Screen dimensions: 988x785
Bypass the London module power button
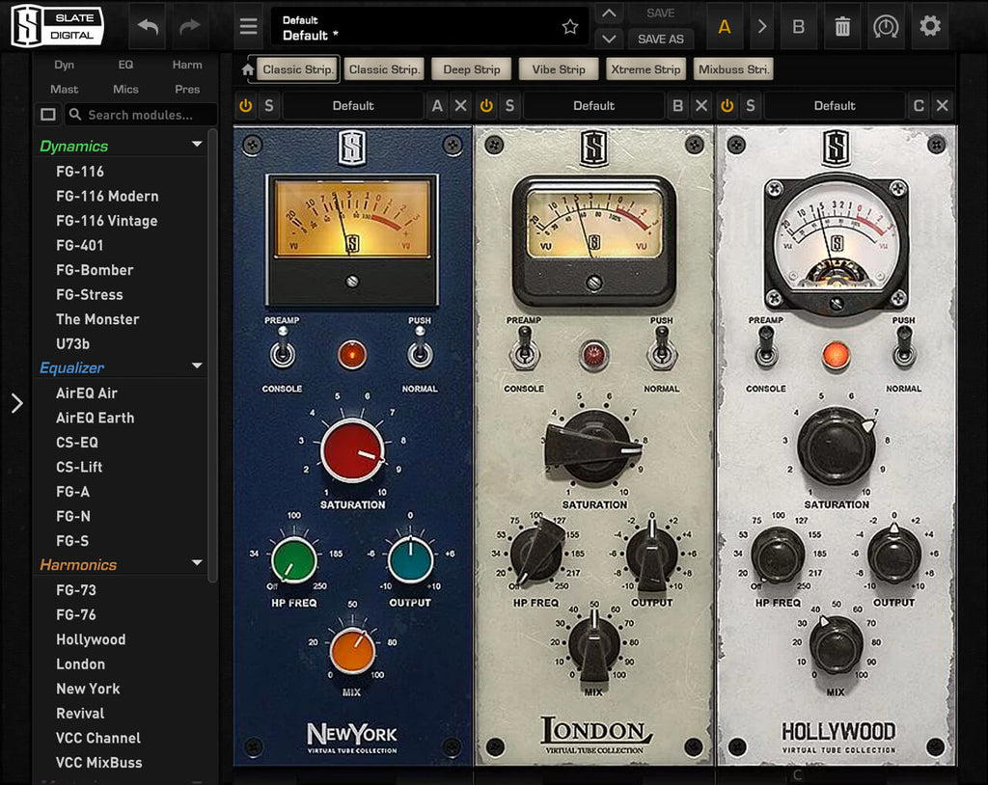[x=486, y=106]
